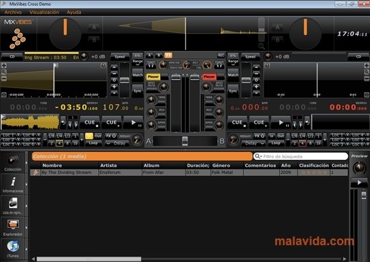Open deck A Delay effect dropdown
This screenshot has height=262, width=370.
(x=117, y=143)
